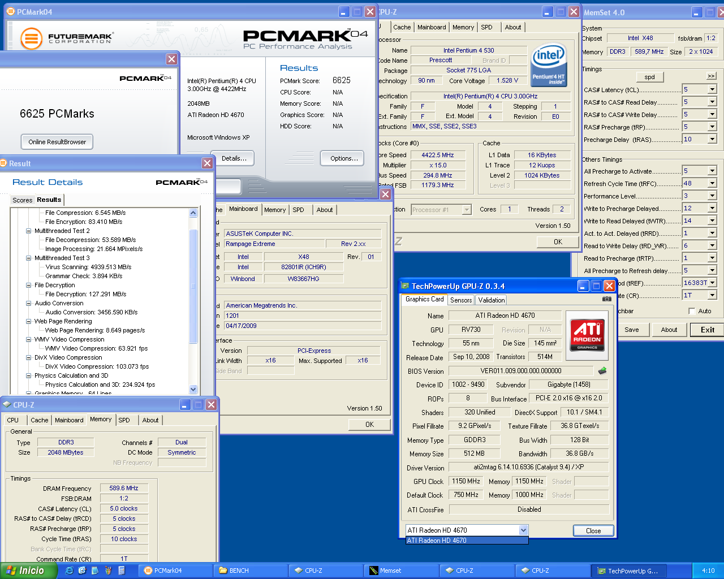Open Internet Explorer from the quick launch
Viewport: 724px width, 579px height.
click(x=69, y=571)
